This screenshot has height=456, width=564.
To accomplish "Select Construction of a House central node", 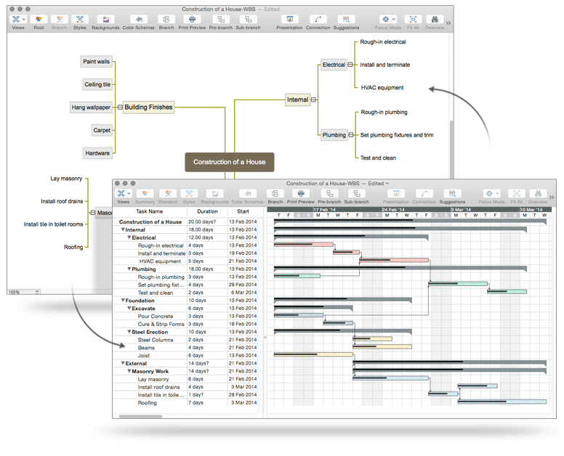I will (x=230, y=162).
